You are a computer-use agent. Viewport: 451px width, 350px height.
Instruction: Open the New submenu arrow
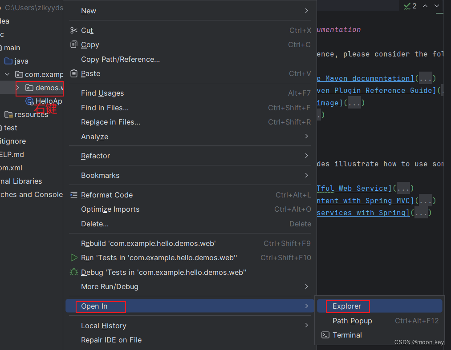click(x=307, y=11)
